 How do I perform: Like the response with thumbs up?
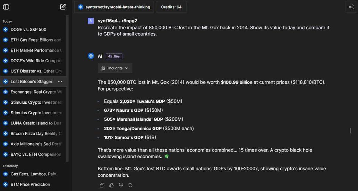pyautogui.click(x=111, y=185)
